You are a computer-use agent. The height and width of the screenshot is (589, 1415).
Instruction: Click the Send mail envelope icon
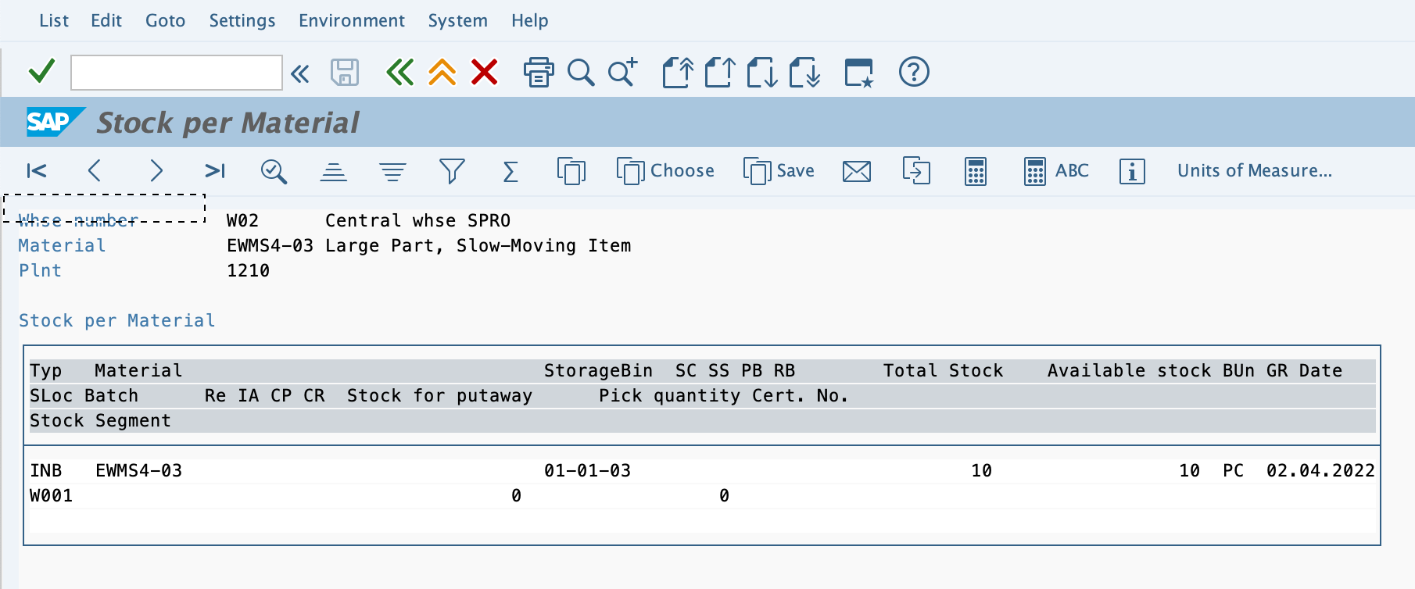click(x=856, y=171)
